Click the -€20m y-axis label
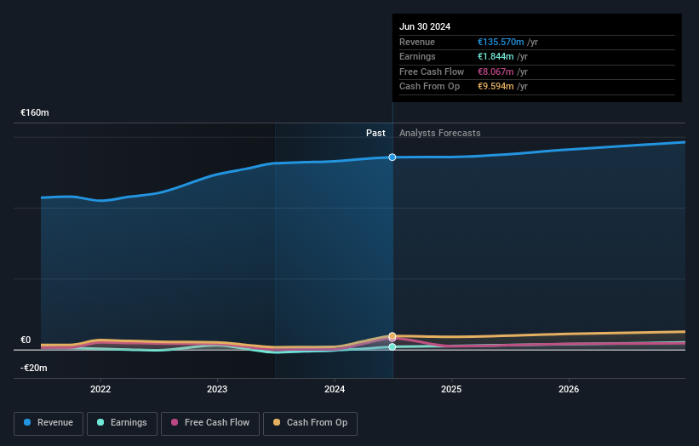Screen dimensions: 699x446 pyautogui.click(x=34, y=368)
